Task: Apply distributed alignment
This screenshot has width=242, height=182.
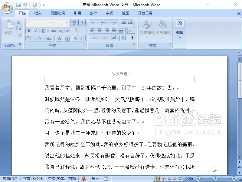Action: [121, 30]
